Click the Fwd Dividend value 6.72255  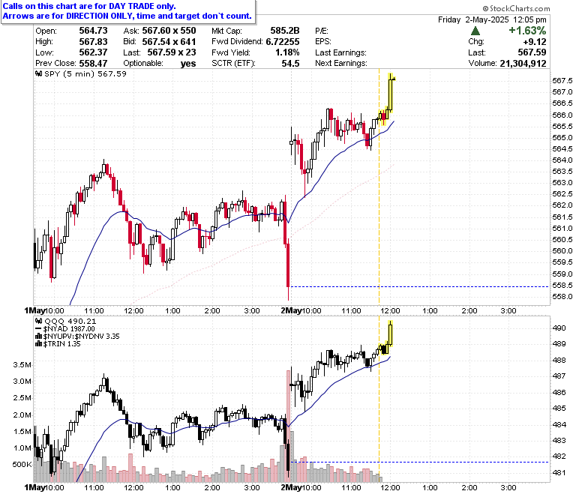[283, 41]
